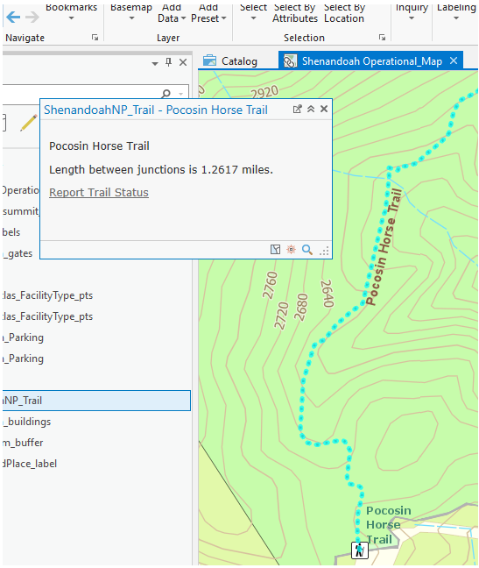This screenshot has height=568, width=479.
Task: Select the pop-up's feature in map
Action: point(275,249)
